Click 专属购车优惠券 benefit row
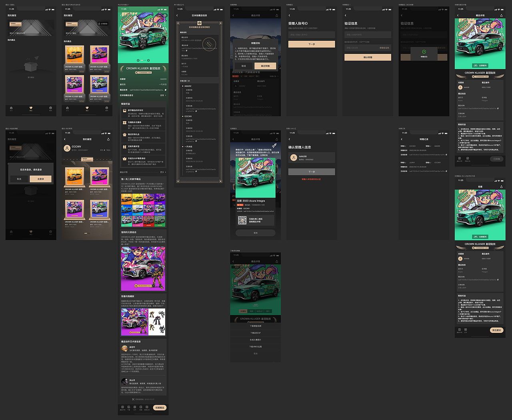 tap(143, 125)
